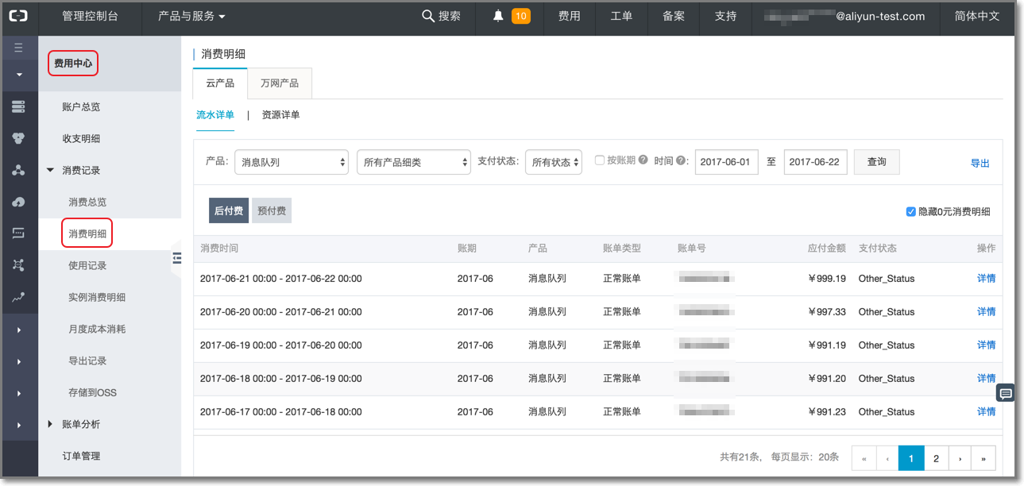Click the start date field 2017-06-01
This screenshot has height=486, width=1024.
tap(727, 162)
